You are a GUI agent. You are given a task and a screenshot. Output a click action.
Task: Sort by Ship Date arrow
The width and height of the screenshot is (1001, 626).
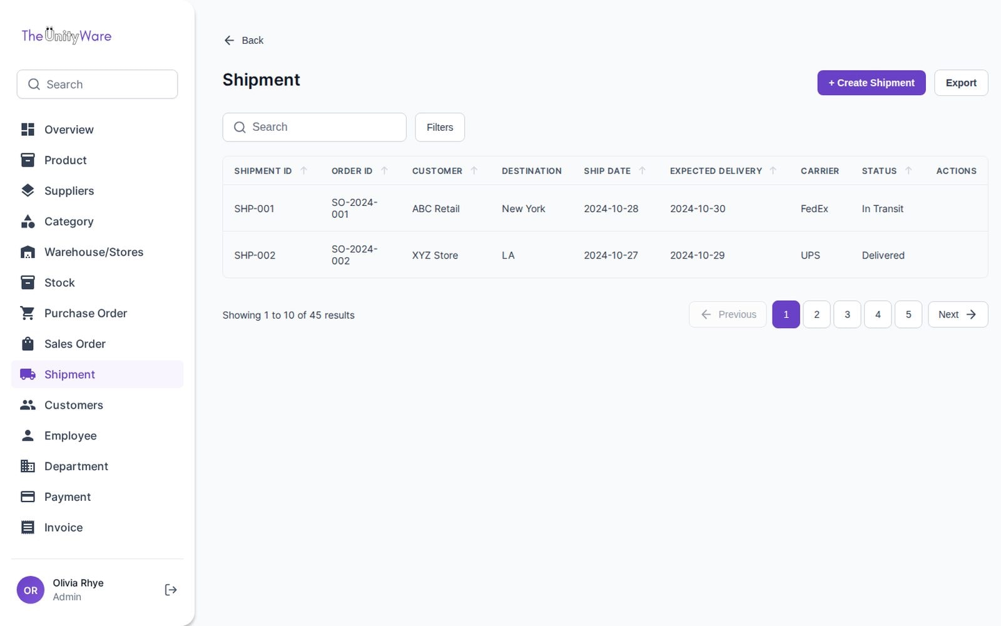(643, 170)
